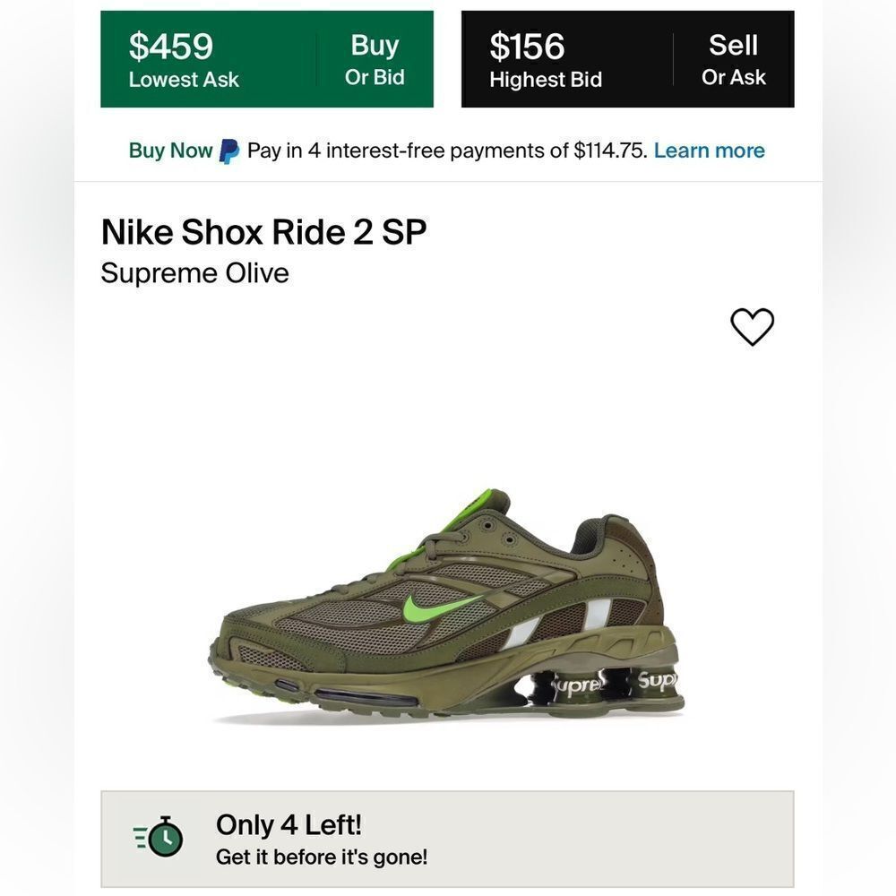896x896 pixels.
Task: Open the Sell Or Ask panel
Action: 733,58
